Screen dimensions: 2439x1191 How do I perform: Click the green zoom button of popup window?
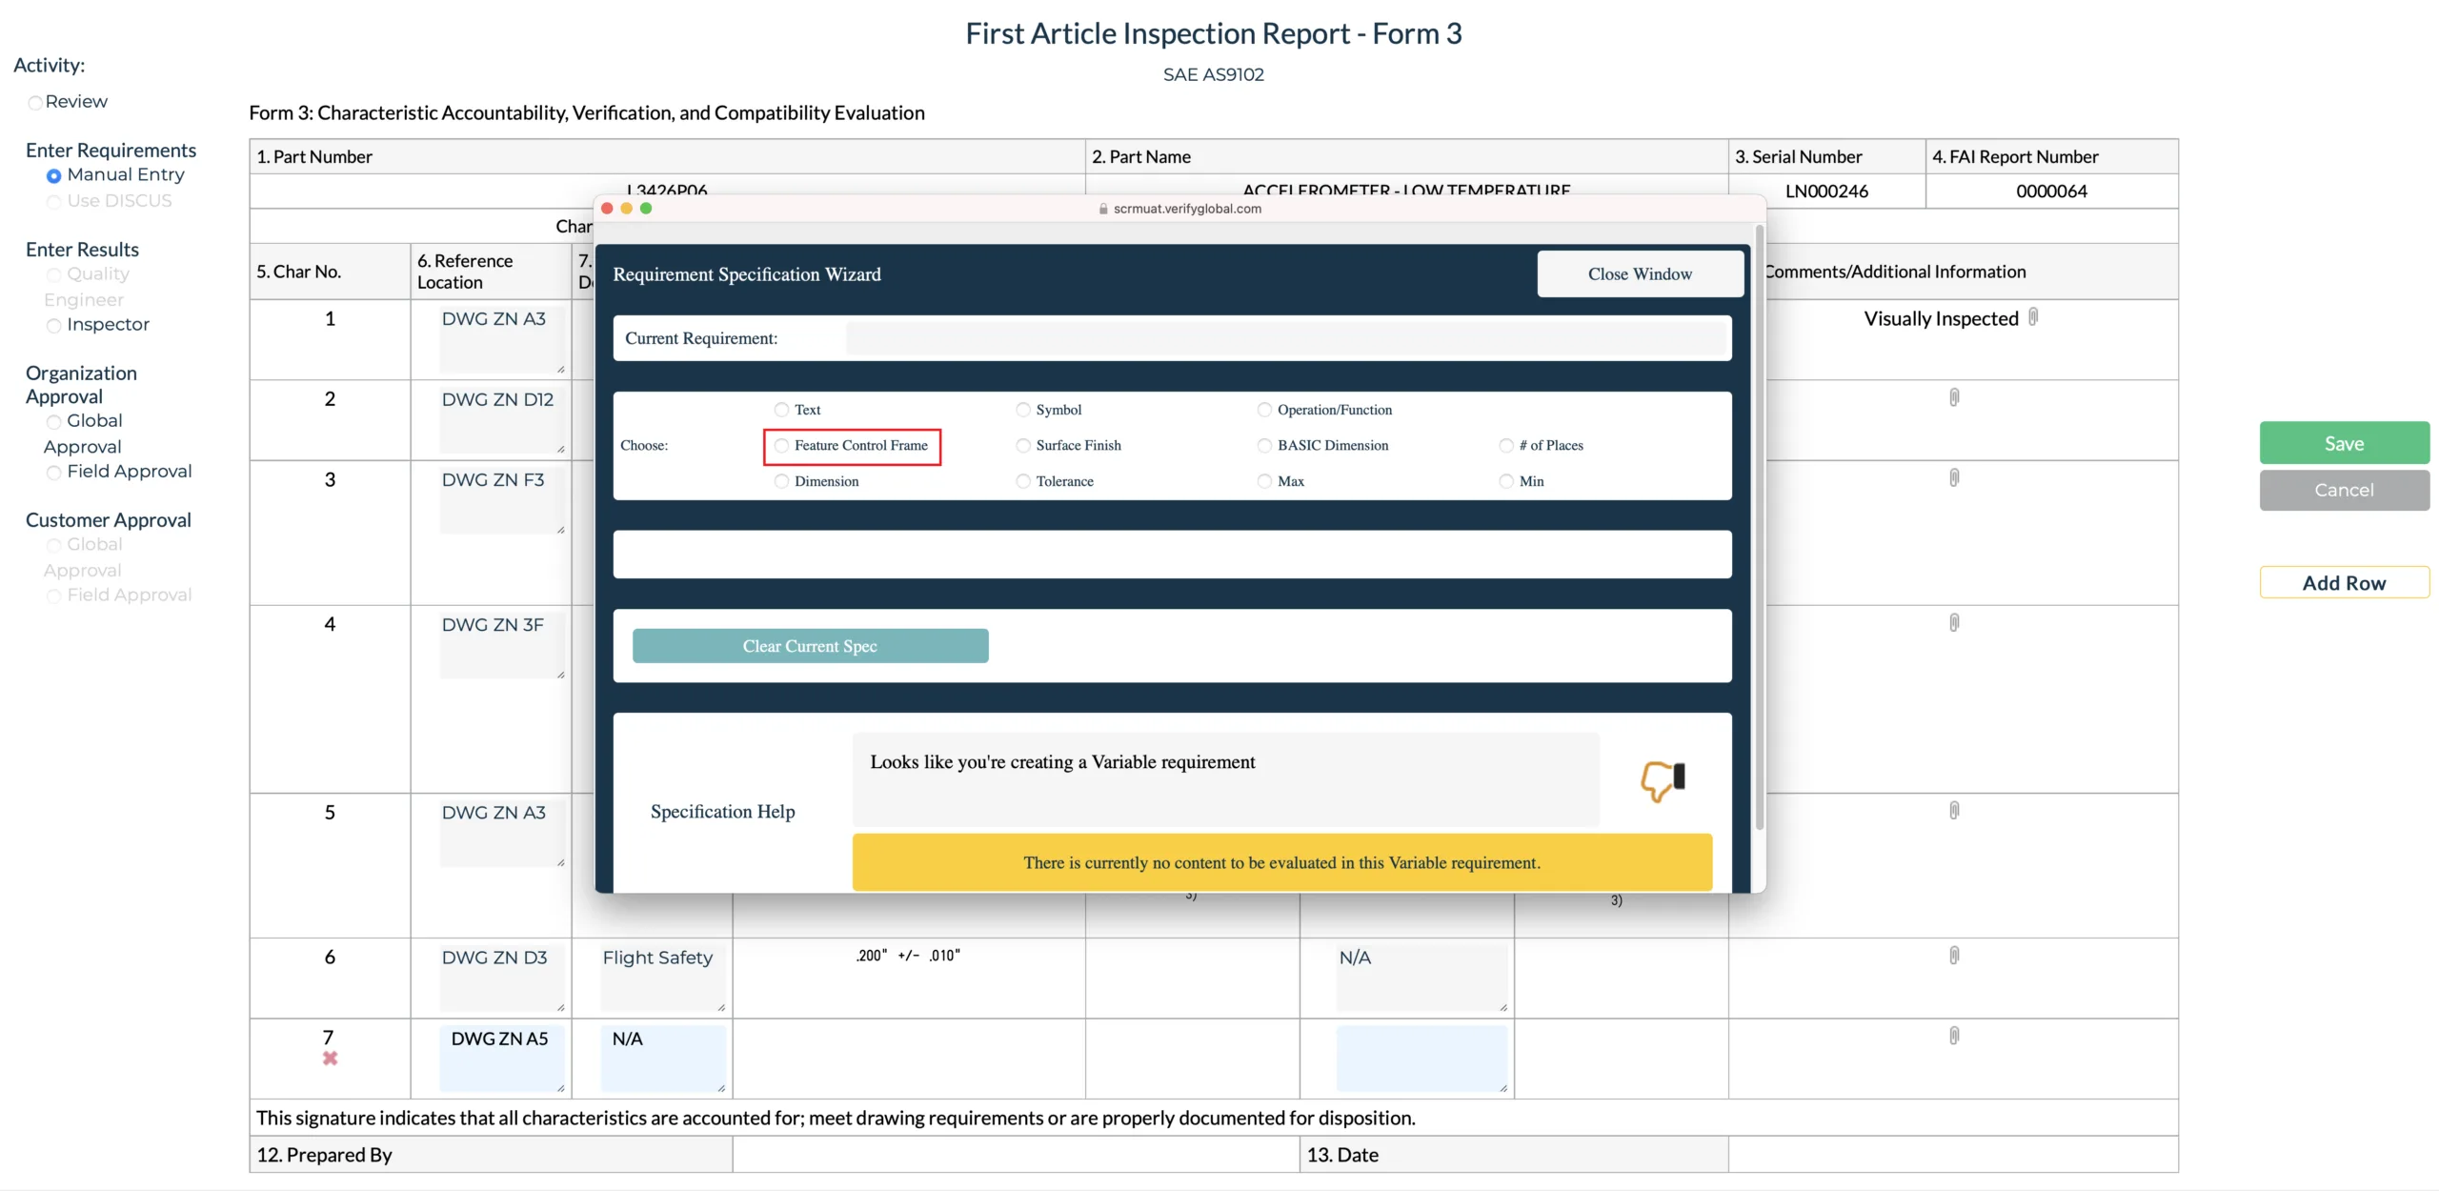pos(646,209)
